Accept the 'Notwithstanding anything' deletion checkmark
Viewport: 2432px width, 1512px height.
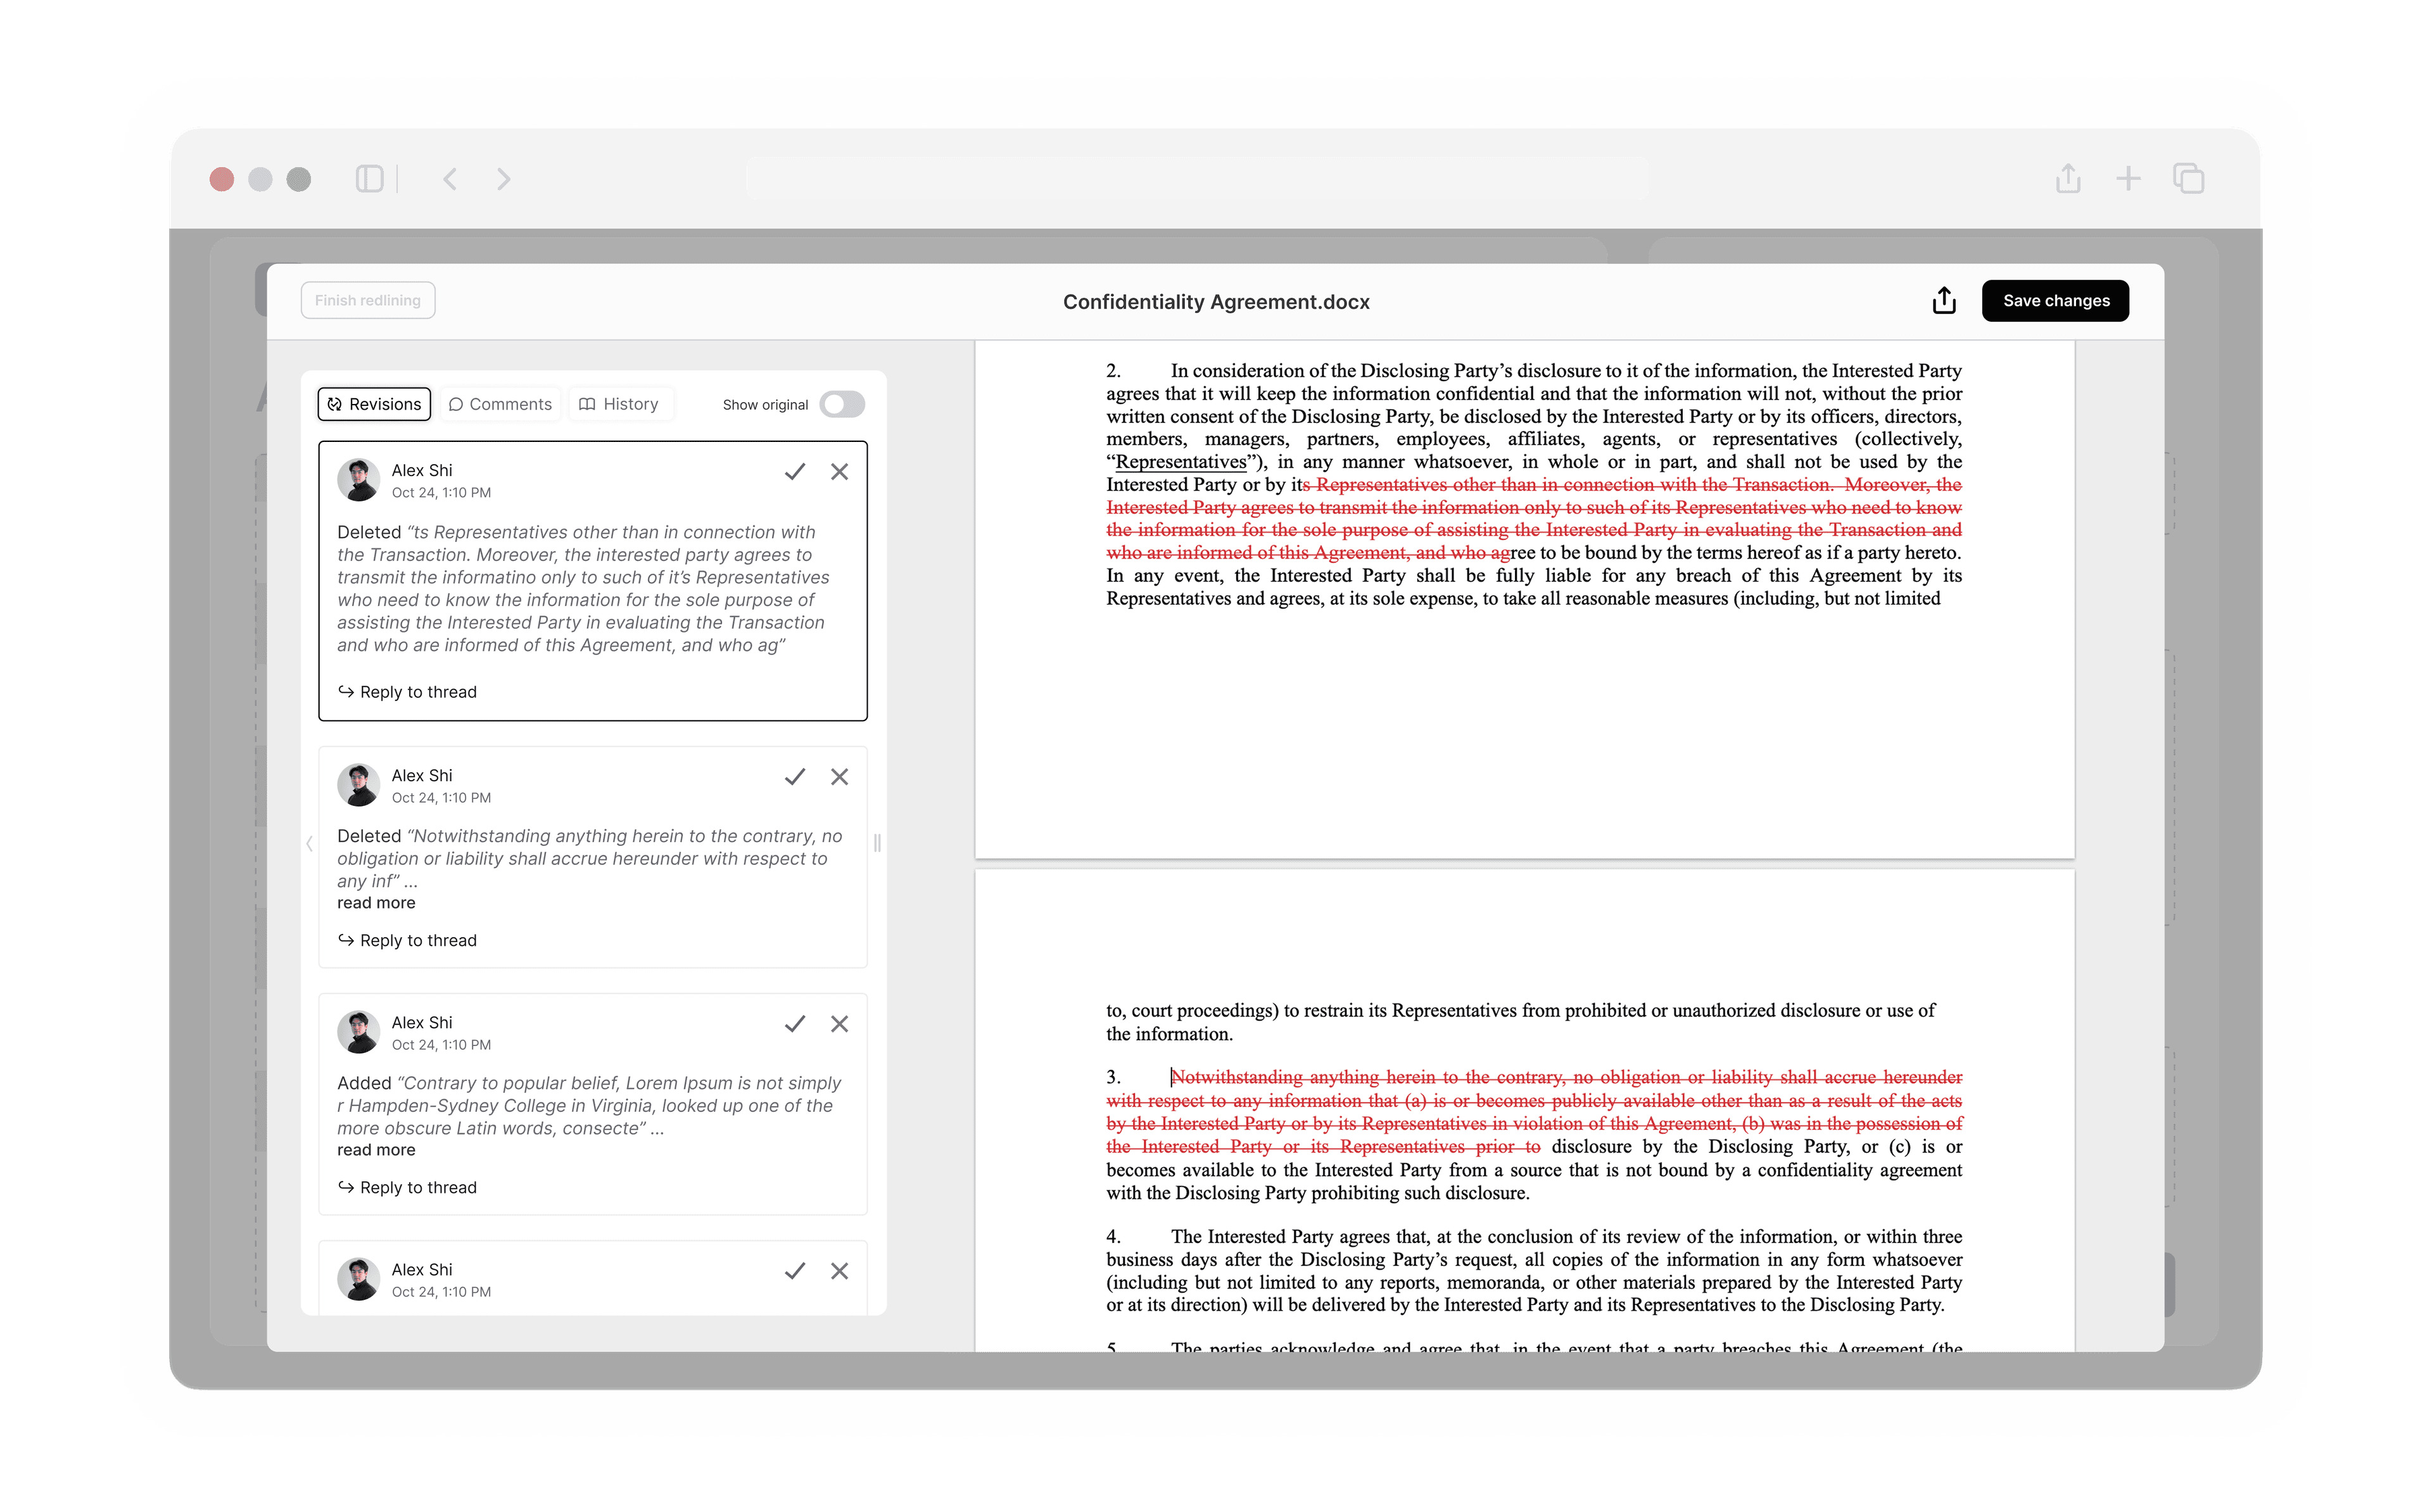tap(795, 777)
